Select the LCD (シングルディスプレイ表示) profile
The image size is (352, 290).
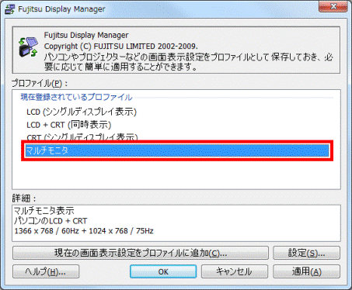point(82,112)
